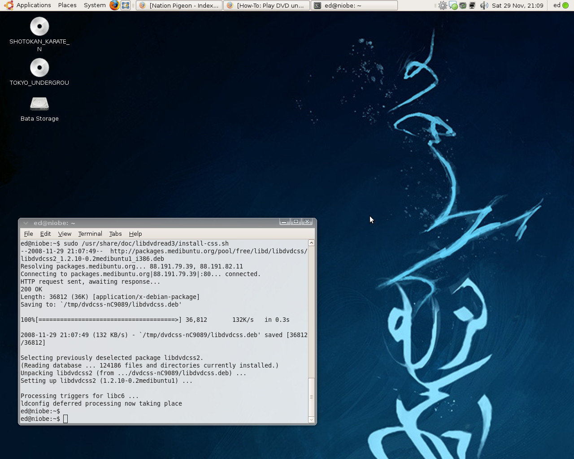Minimize the terminal window
This screenshot has height=459, width=574.
click(x=284, y=222)
